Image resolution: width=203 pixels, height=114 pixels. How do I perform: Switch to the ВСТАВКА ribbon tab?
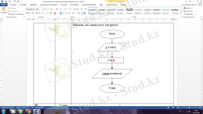coord(23,5)
